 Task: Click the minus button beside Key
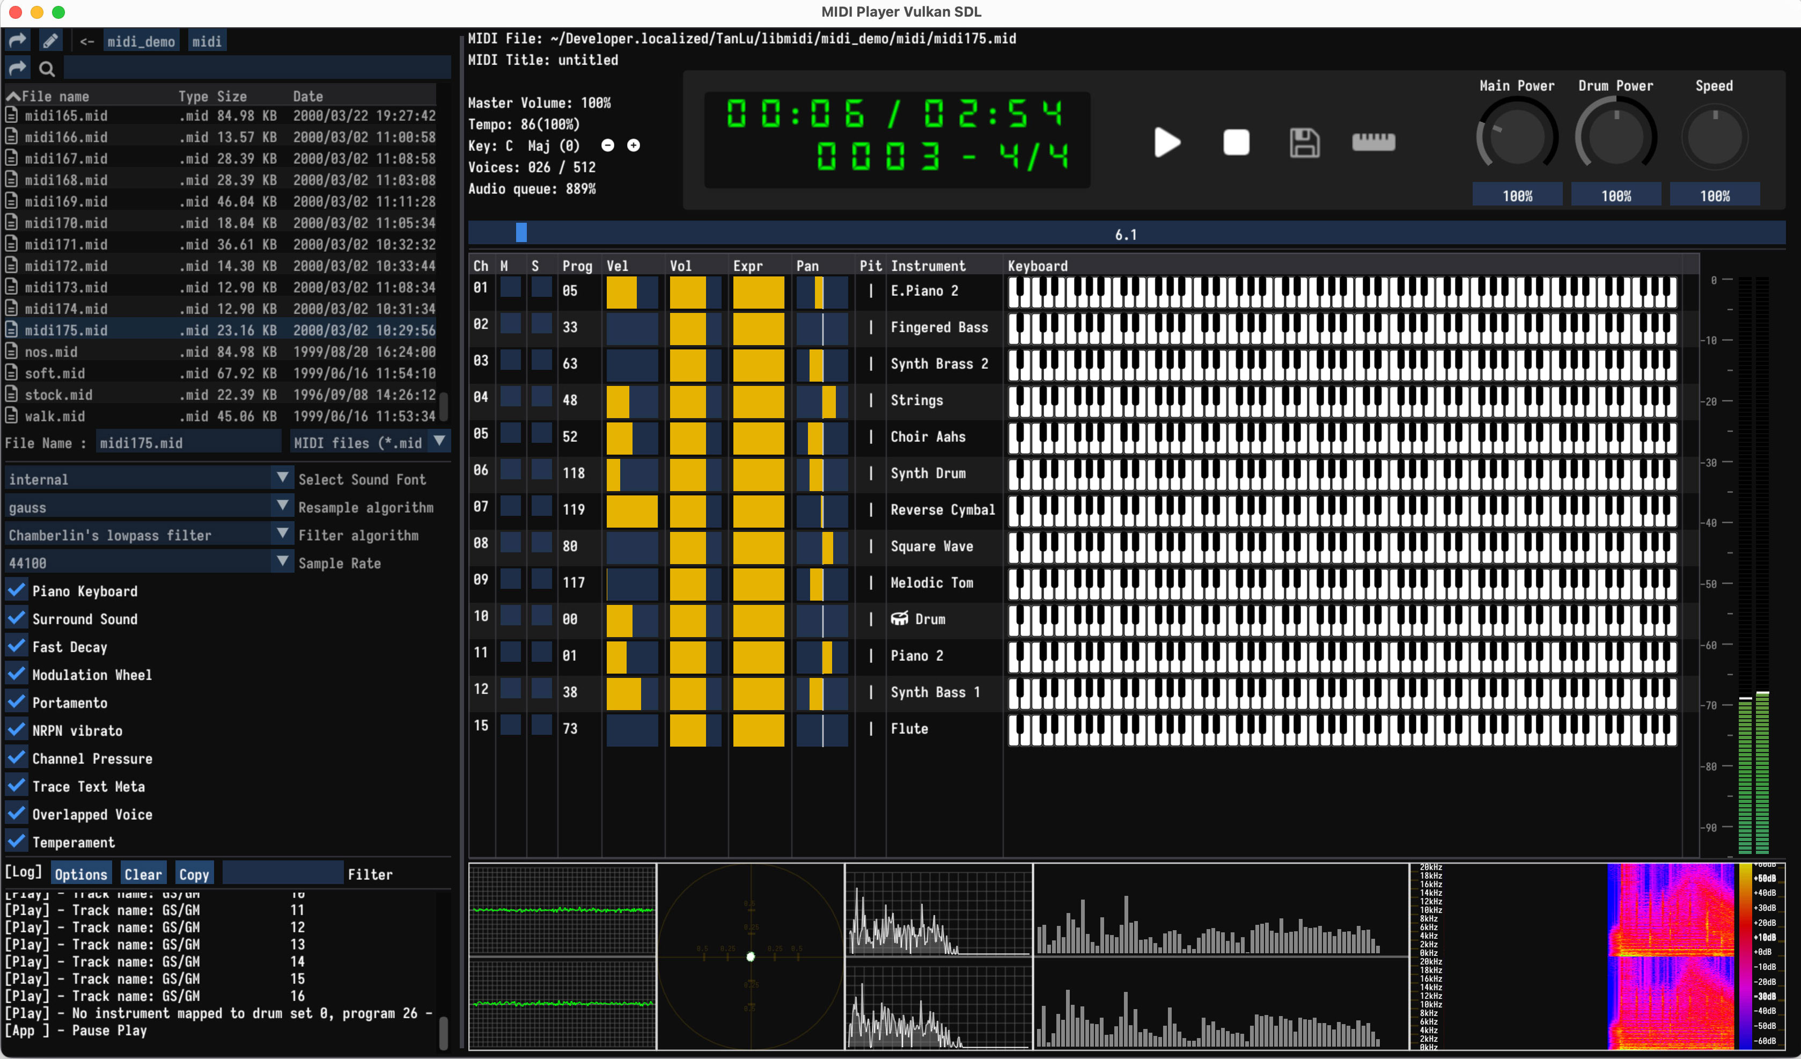607,145
